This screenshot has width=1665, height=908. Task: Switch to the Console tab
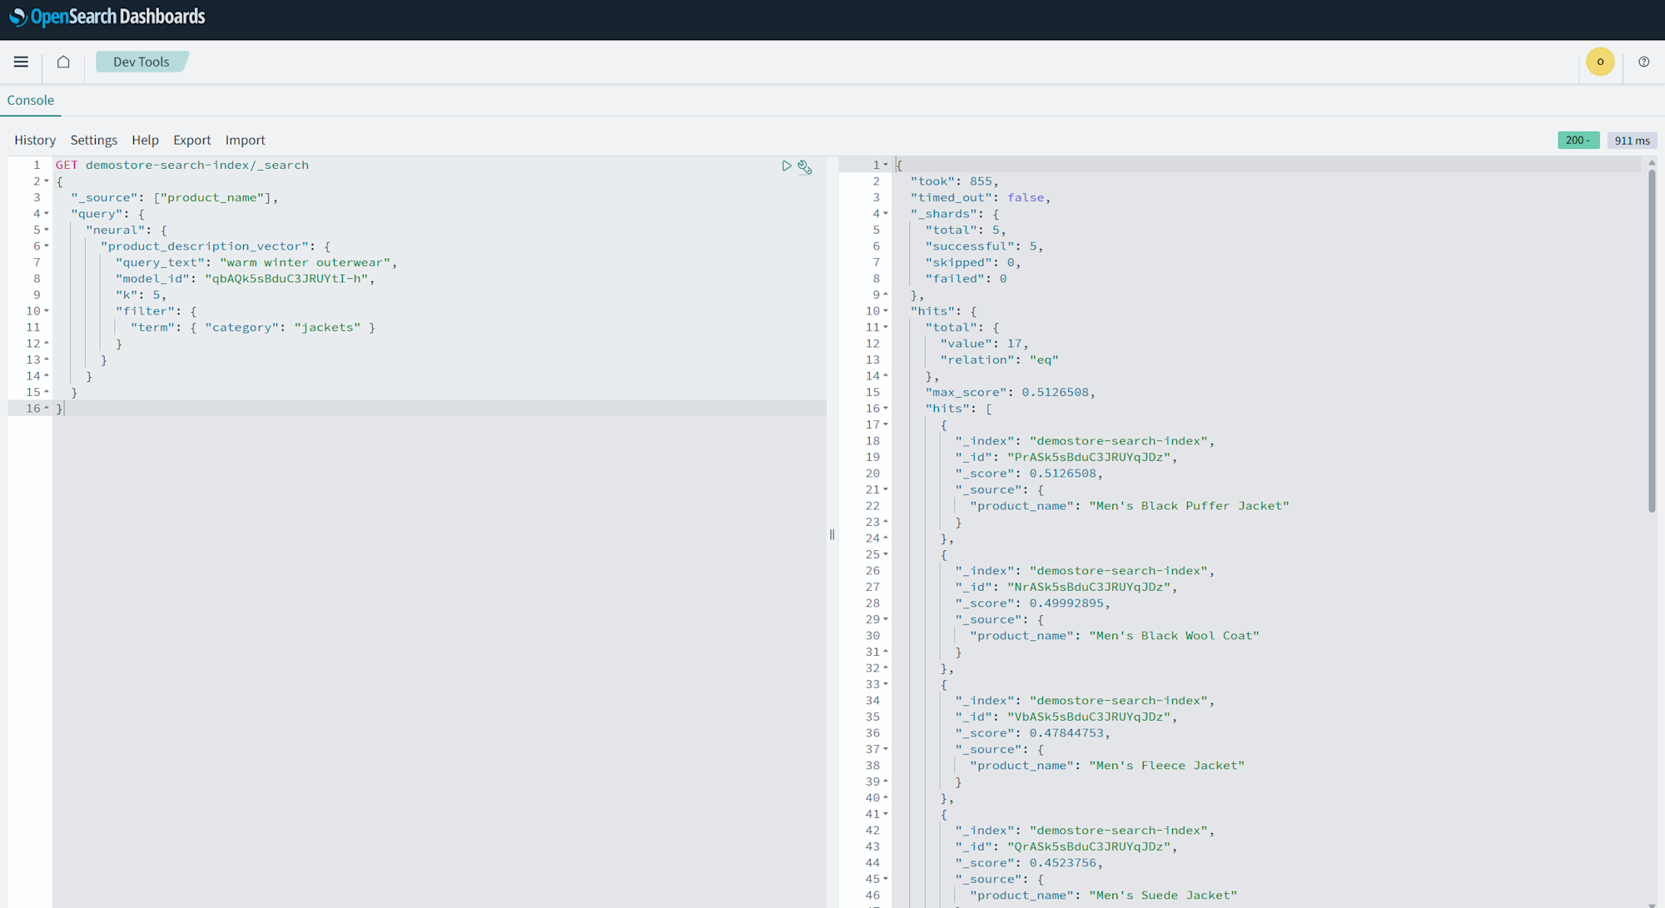click(31, 100)
